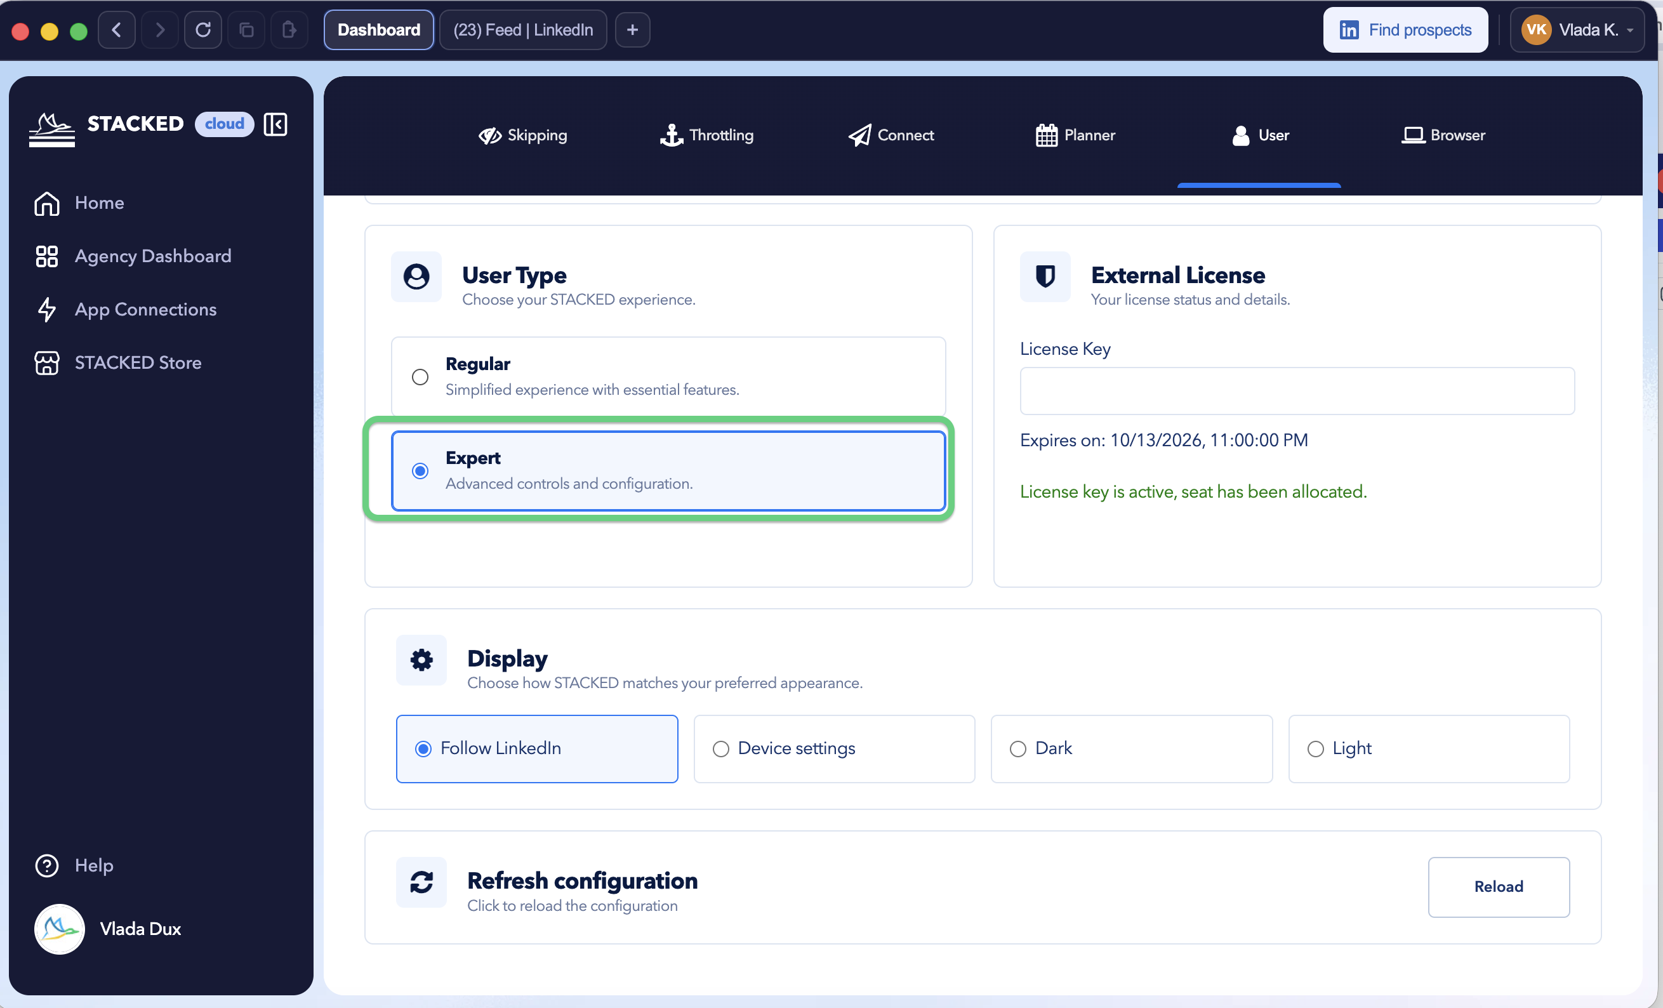Click the VK orange avatar
Screen dimensions: 1663x1008
1536,30
